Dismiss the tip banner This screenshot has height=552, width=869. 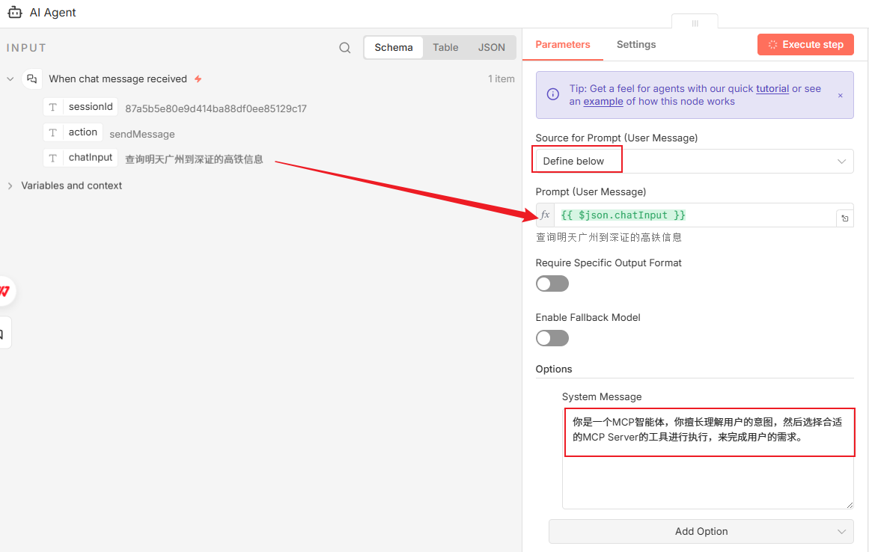[840, 95]
